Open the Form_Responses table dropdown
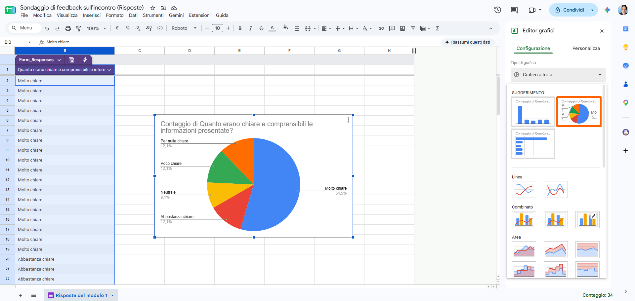 coord(59,60)
